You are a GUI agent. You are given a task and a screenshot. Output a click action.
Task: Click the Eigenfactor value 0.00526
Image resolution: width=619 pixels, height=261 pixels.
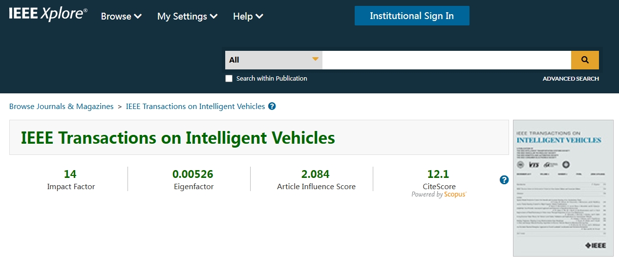click(193, 174)
